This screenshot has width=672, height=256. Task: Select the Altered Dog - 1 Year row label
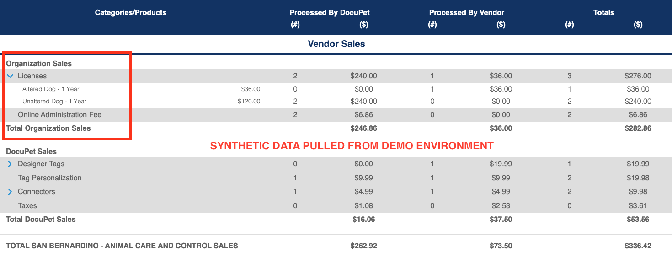(51, 89)
